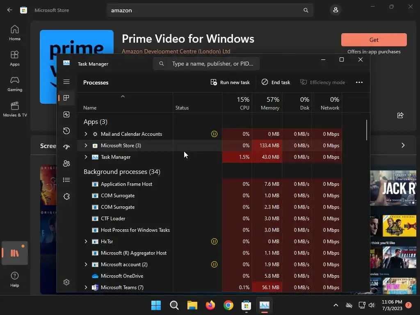Open Gaming section in Microsoft Store
The width and height of the screenshot is (420, 315).
[15, 84]
